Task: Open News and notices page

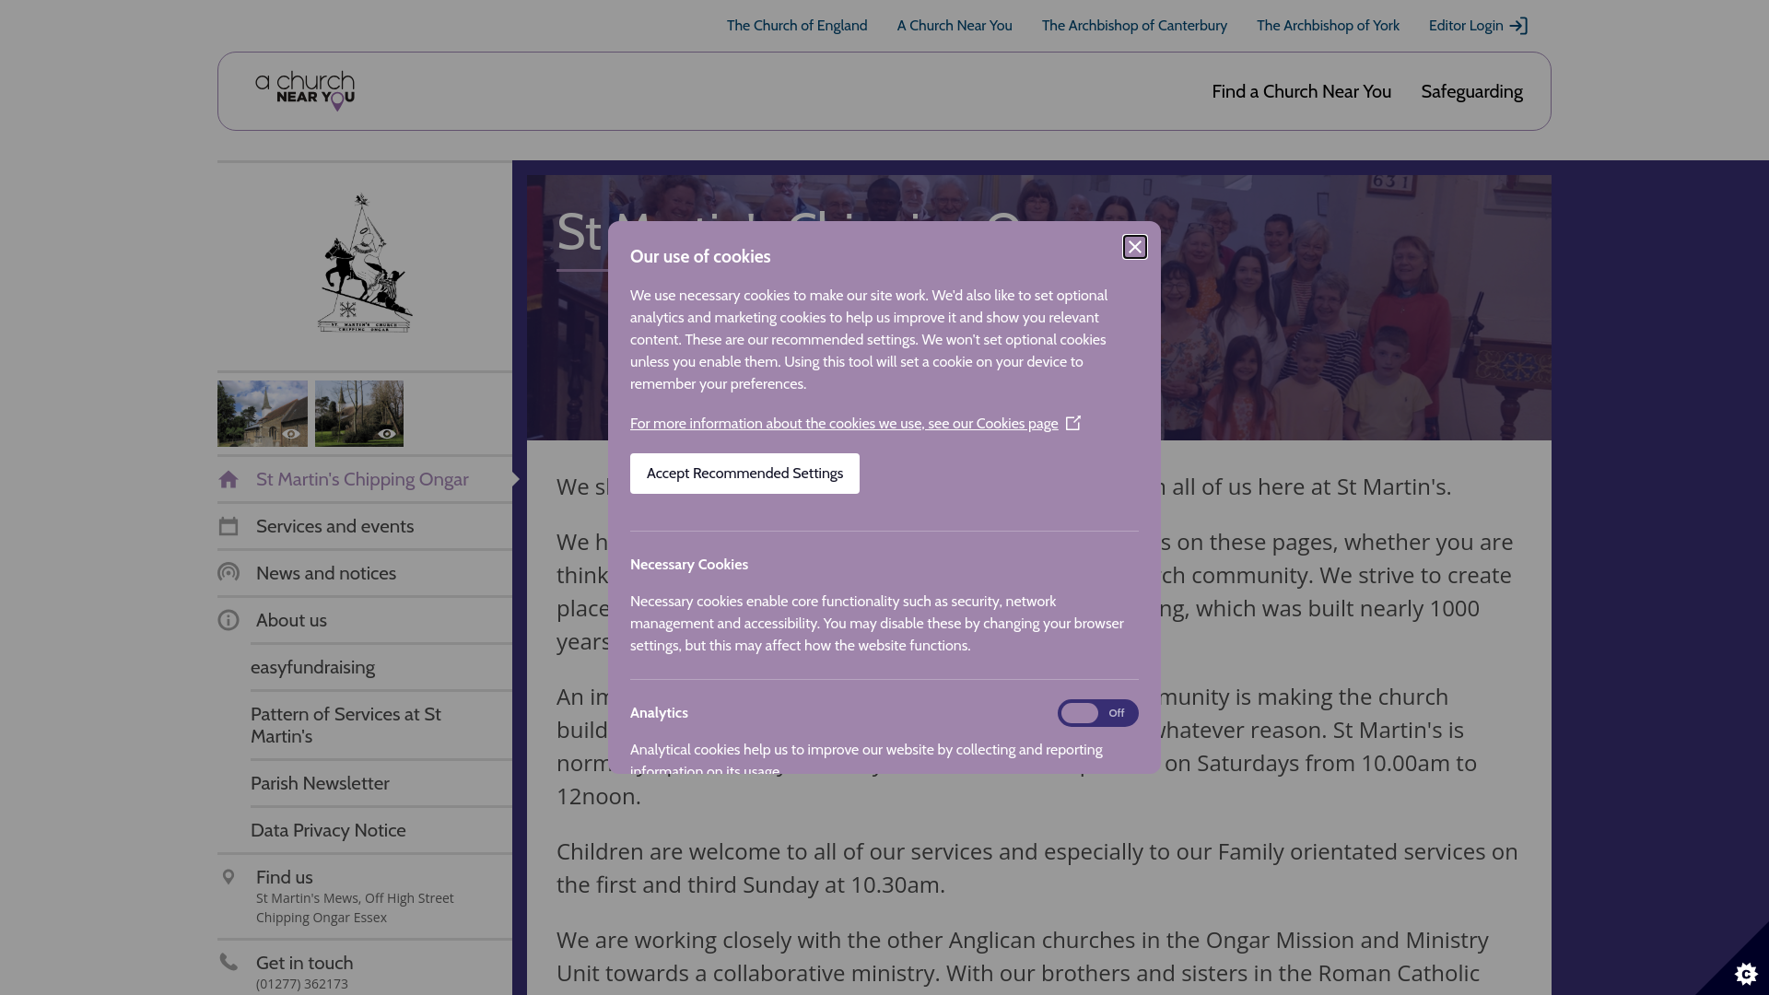Action: 365,573
